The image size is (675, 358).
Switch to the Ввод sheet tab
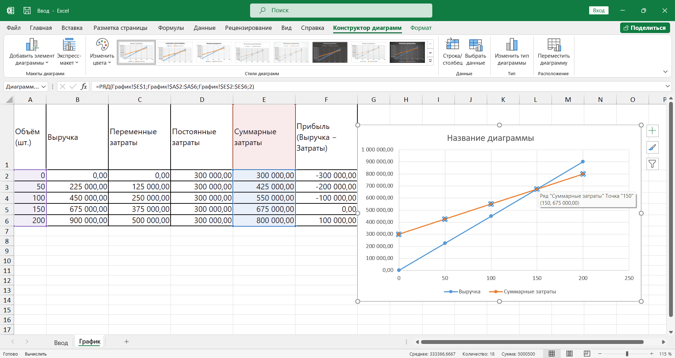tap(61, 343)
